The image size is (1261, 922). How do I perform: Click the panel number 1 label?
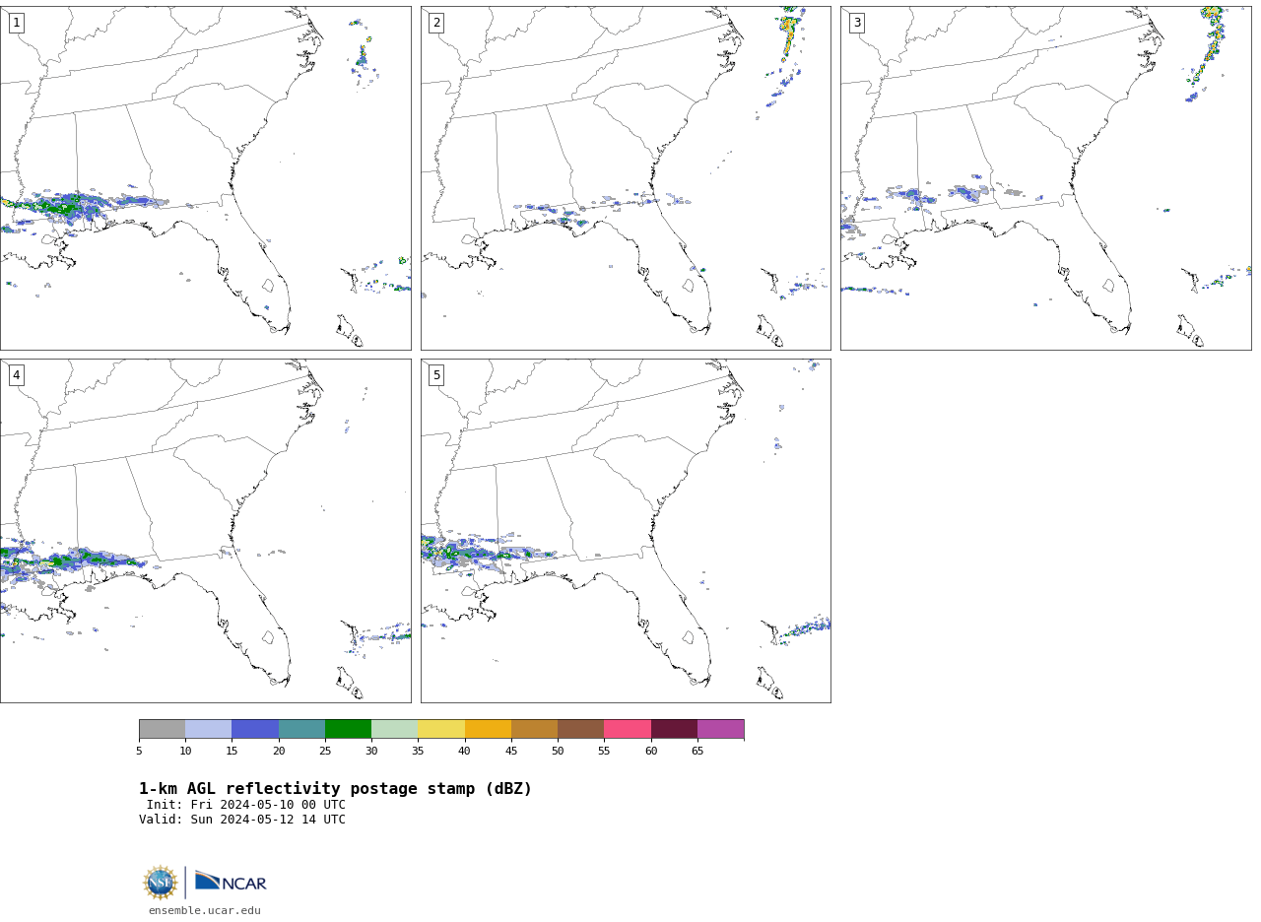click(16, 23)
